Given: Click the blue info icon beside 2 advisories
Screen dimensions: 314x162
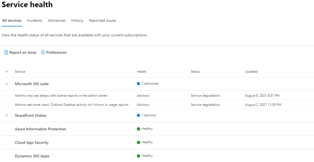Looking at the screenshot, I should click(x=138, y=84).
